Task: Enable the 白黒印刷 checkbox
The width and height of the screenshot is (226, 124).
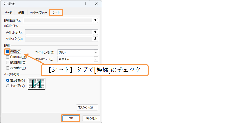Action: click(8, 57)
